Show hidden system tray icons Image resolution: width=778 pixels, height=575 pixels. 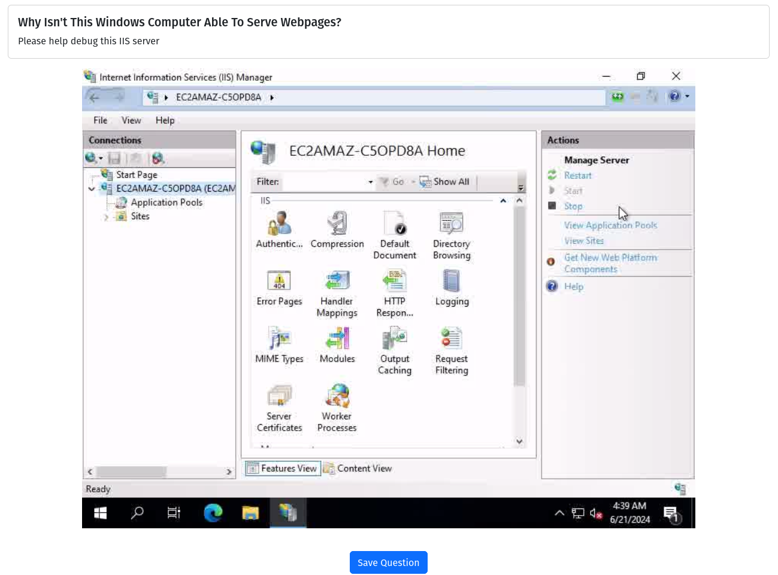(559, 513)
